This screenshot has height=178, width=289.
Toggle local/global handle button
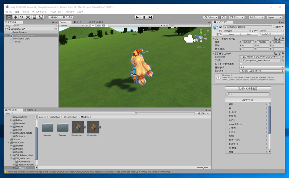(x=68, y=17)
